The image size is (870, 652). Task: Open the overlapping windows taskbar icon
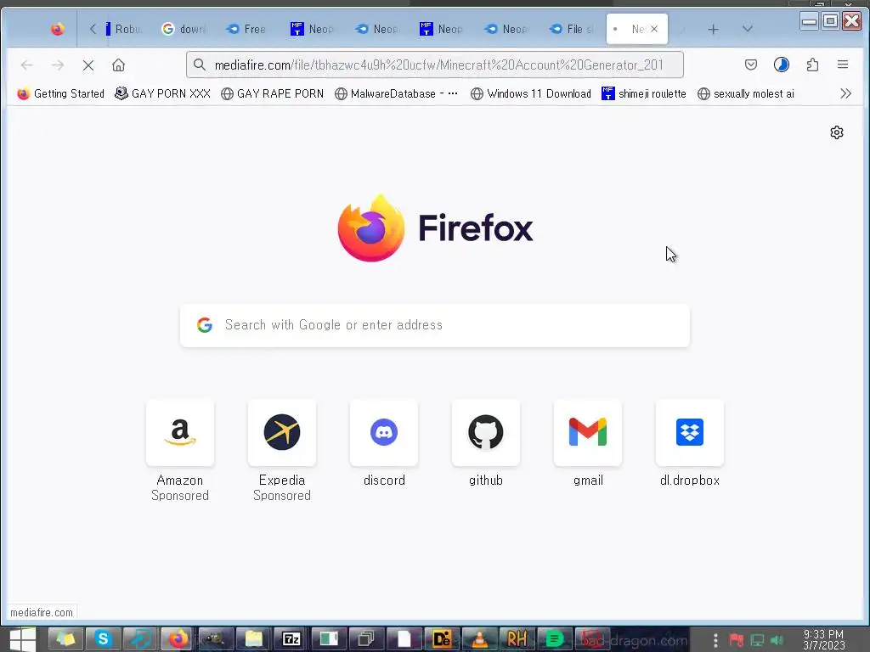(x=366, y=639)
